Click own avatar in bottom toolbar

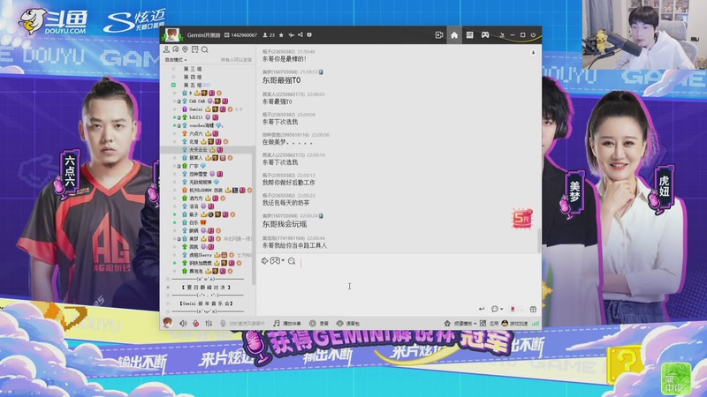tap(167, 323)
